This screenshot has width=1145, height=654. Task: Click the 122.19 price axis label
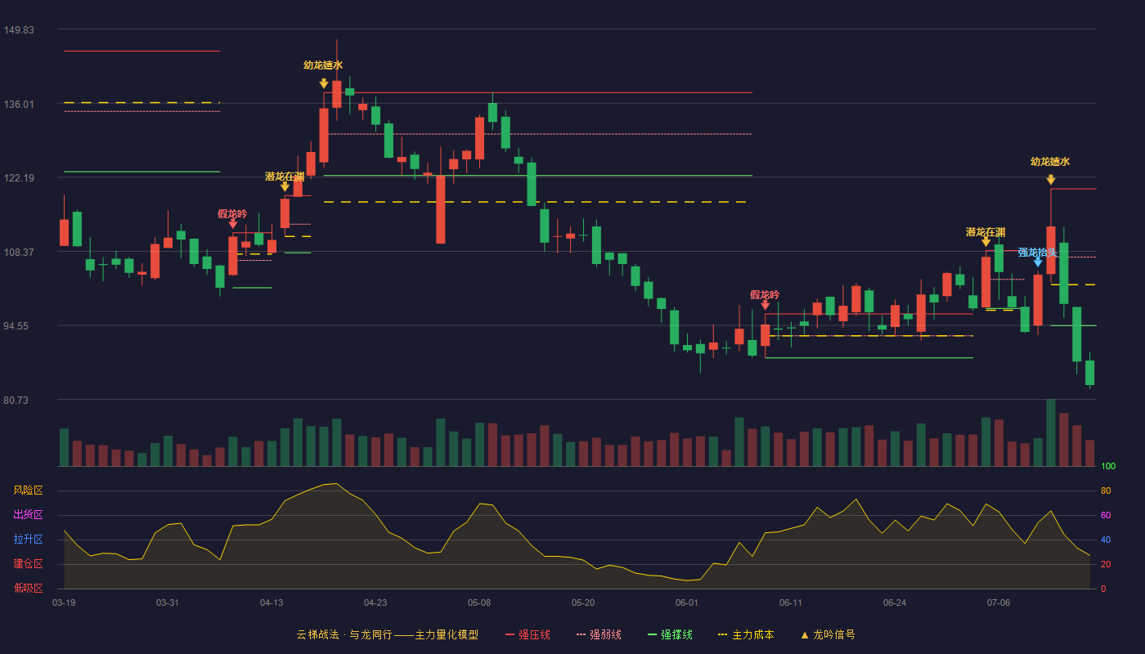19,178
